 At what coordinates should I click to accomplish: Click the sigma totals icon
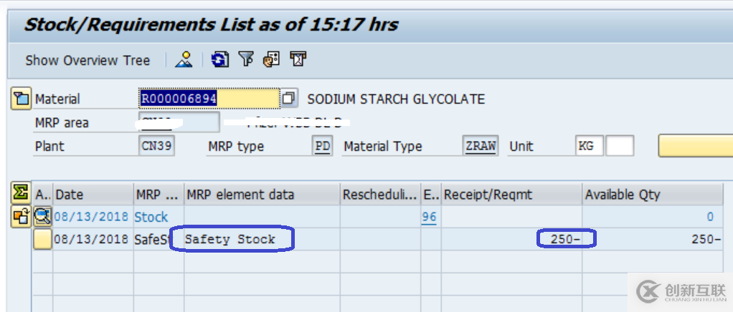tap(21, 193)
